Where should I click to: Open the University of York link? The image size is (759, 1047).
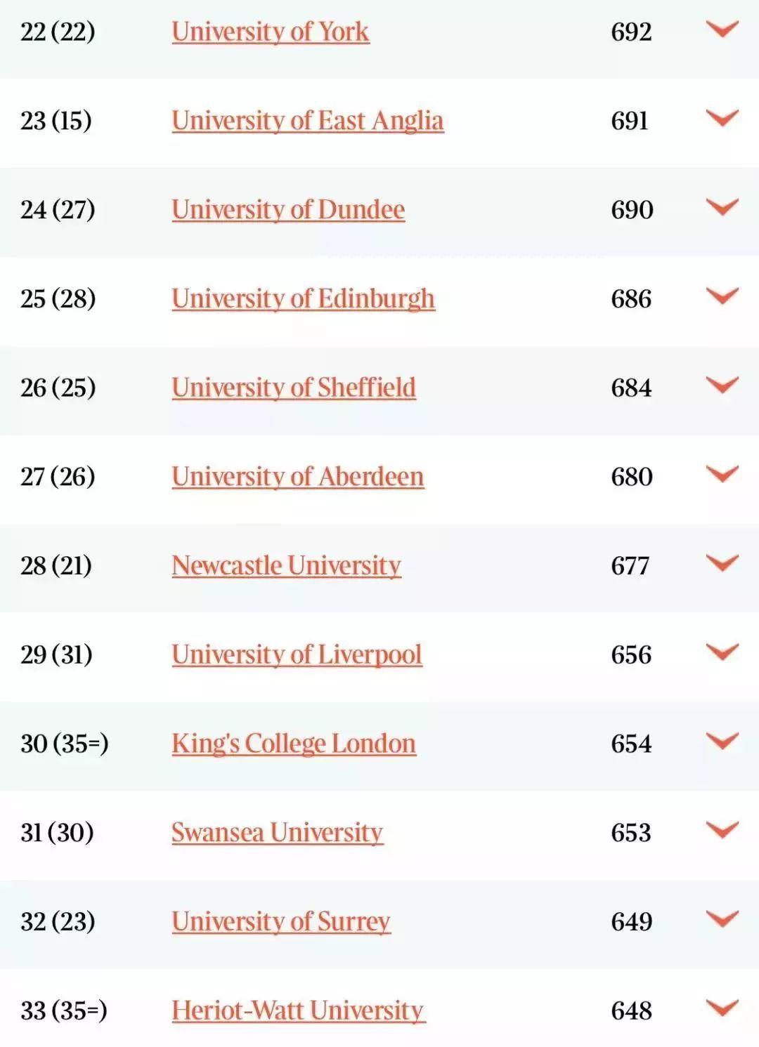pyautogui.click(x=270, y=32)
